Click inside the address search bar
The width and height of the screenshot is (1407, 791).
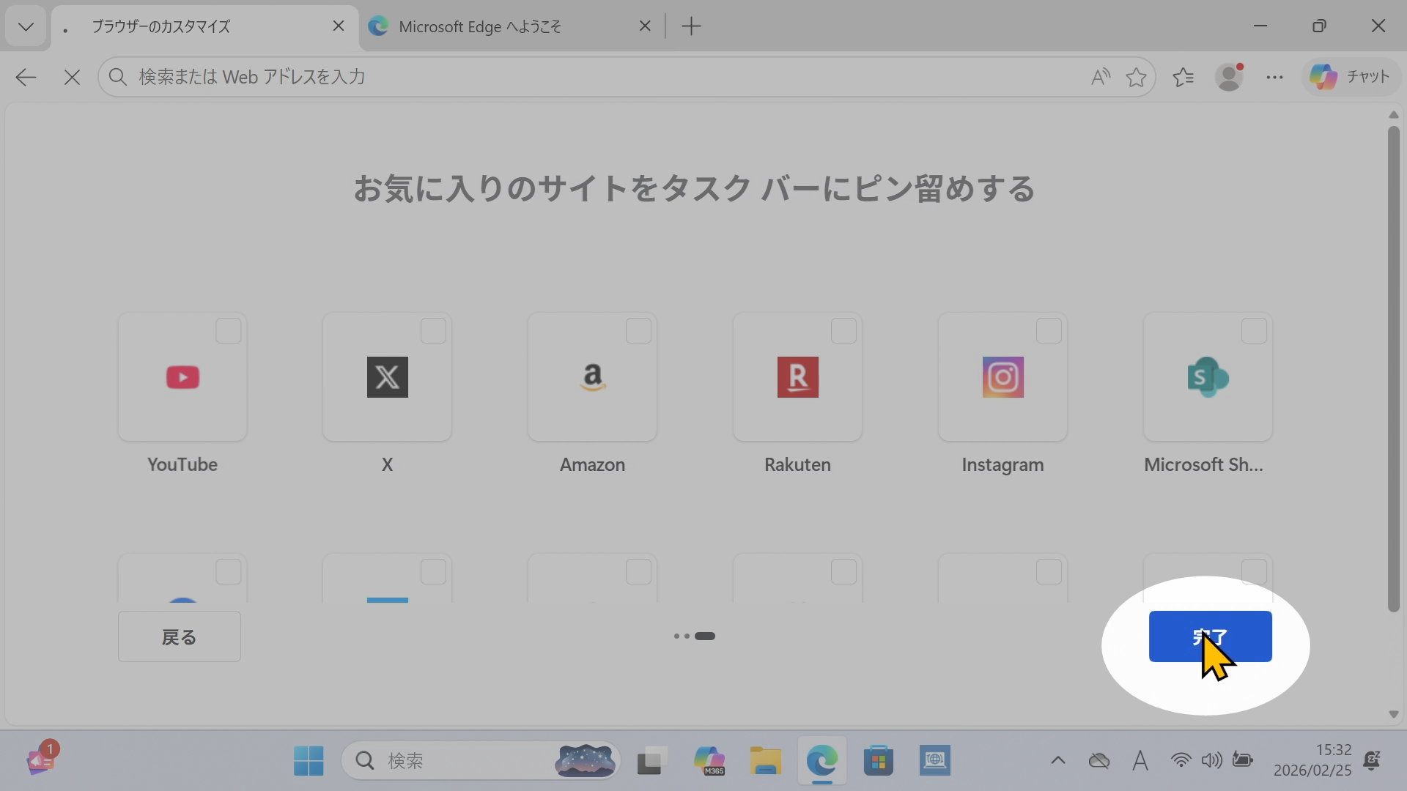tap(513, 77)
